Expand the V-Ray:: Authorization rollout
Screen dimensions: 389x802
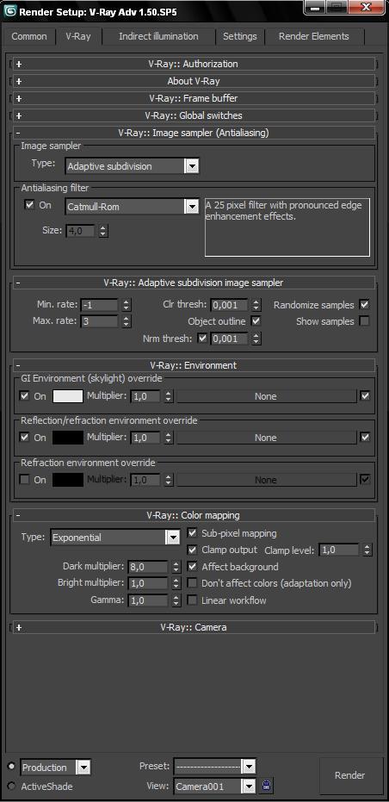194,64
